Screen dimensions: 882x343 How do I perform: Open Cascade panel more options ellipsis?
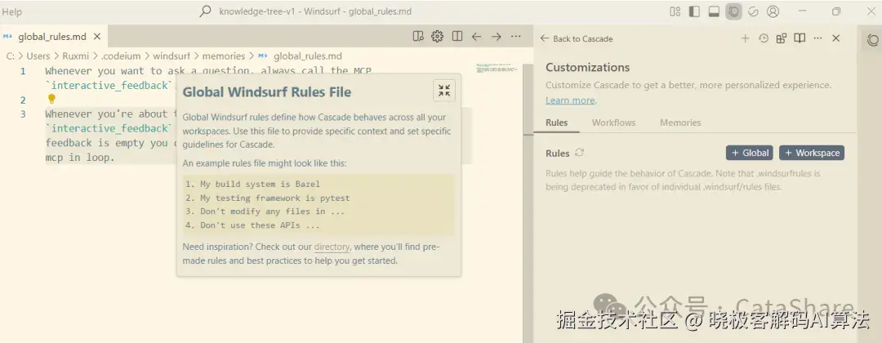tap(817, 38)
